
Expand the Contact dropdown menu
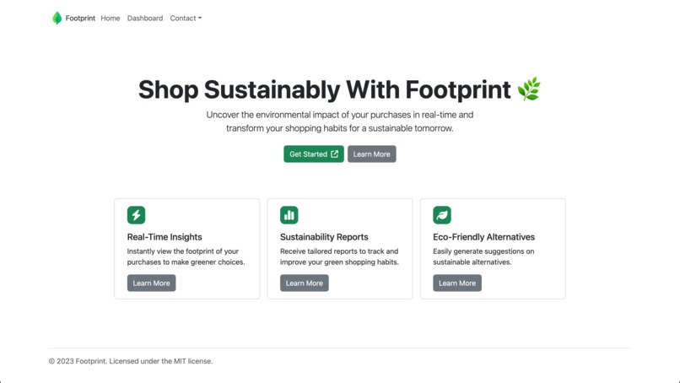pyautogui.click(x=186, y=19)
